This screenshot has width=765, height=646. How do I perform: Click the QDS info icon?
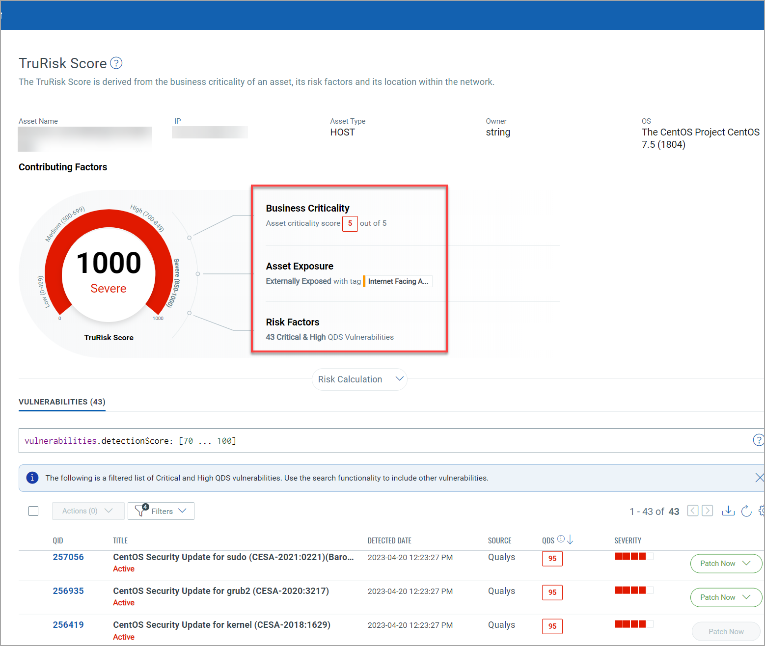(561, 539)
